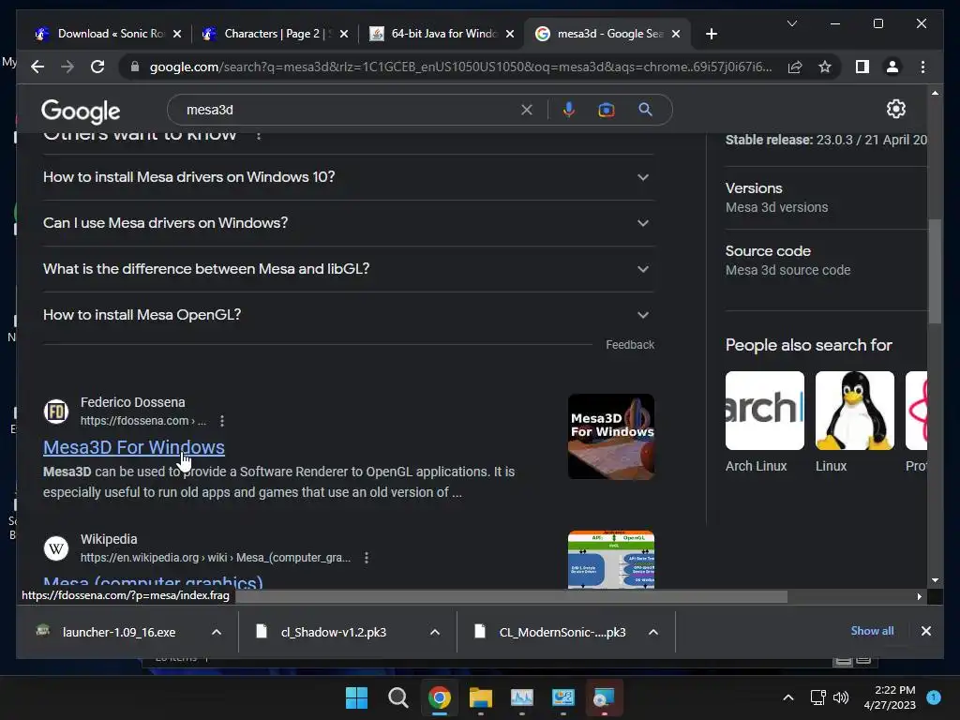Close the downloads bar with X
960x720 pixels.
click(925, 631)
